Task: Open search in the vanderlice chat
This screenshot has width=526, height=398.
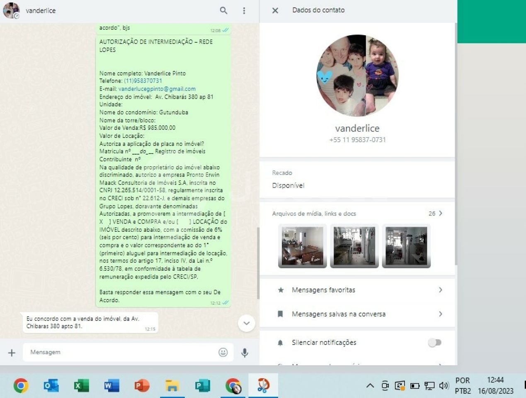Action: tap(223, 10)
